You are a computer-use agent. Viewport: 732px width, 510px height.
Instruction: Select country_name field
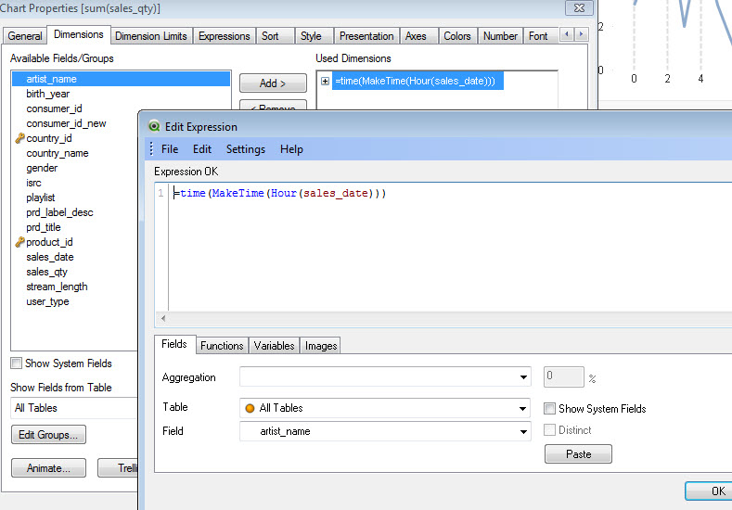point(58,153)
